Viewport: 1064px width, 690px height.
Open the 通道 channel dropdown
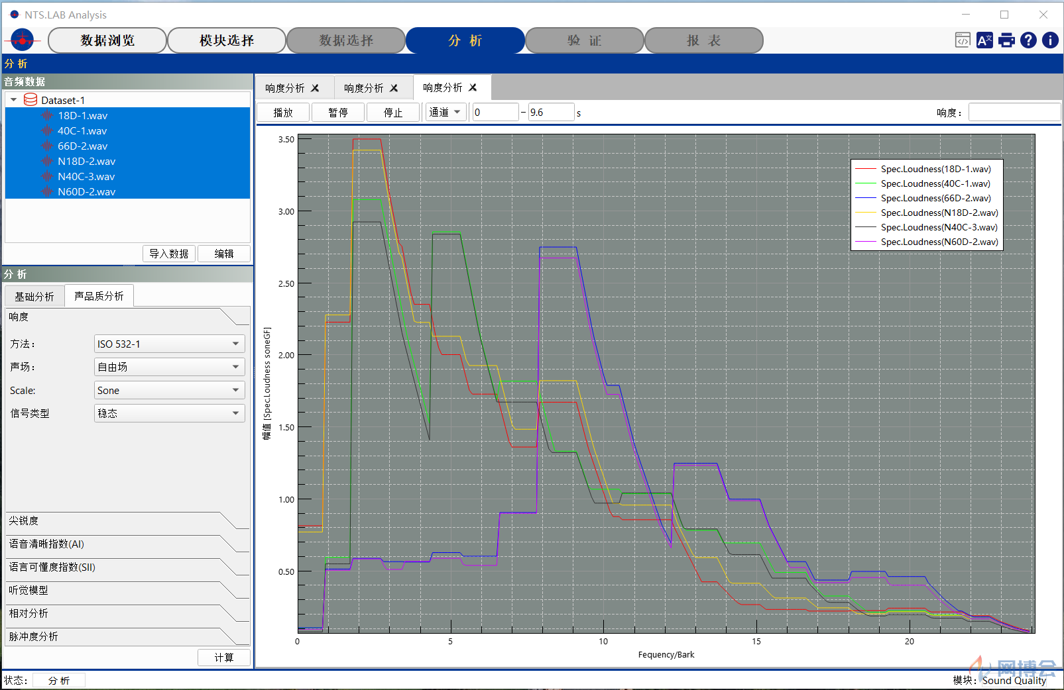tap(445, 112)
